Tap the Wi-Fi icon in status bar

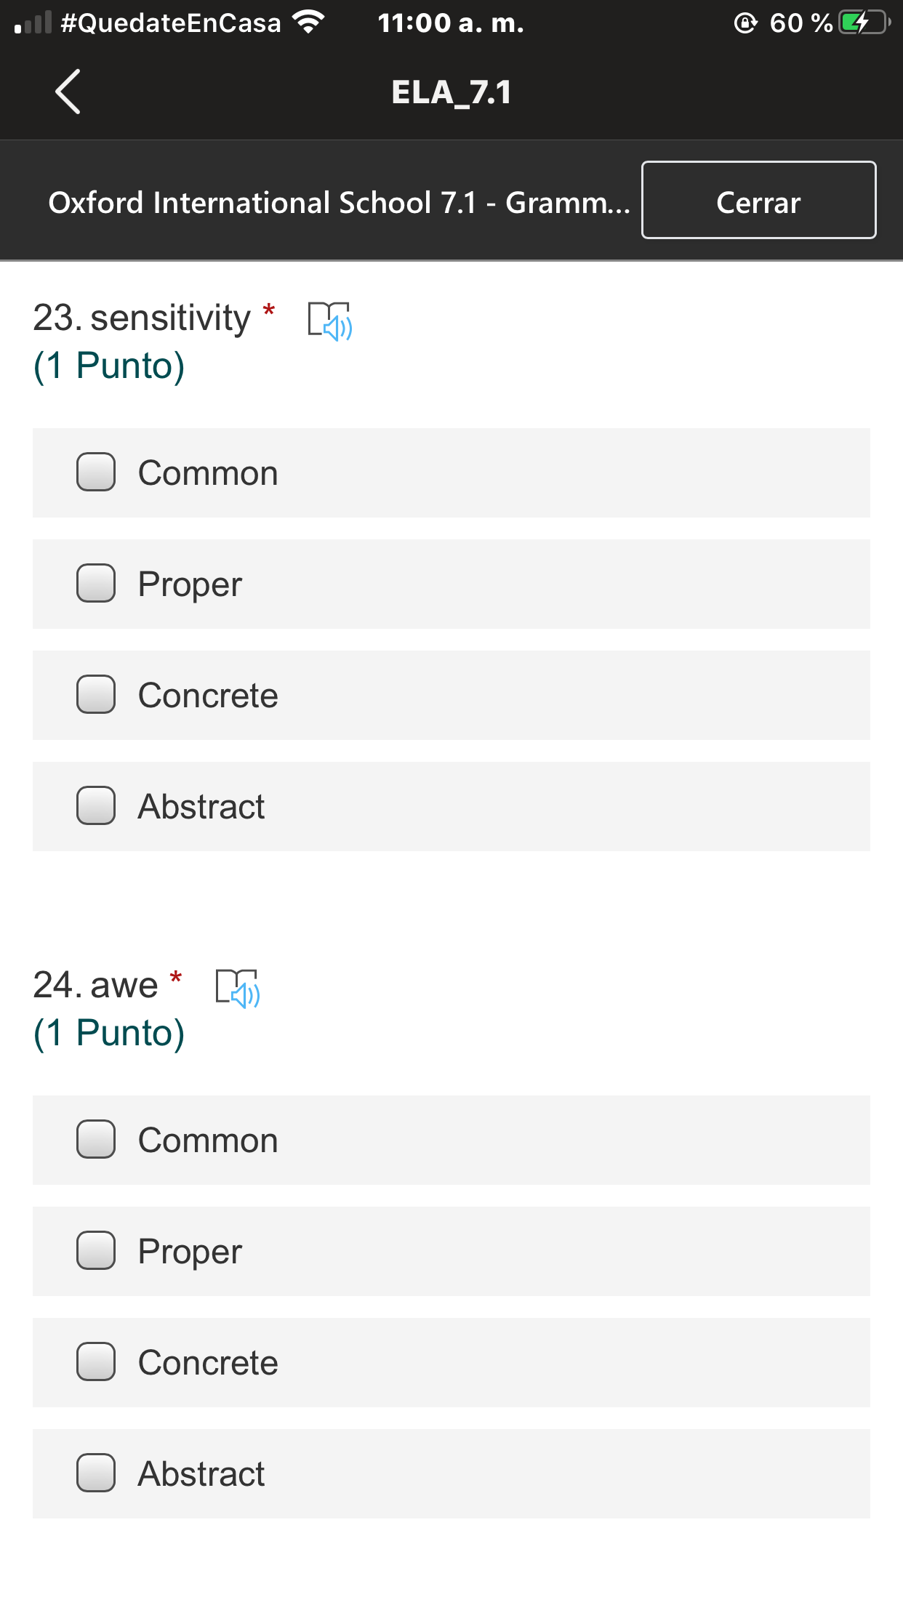point(309,23)
